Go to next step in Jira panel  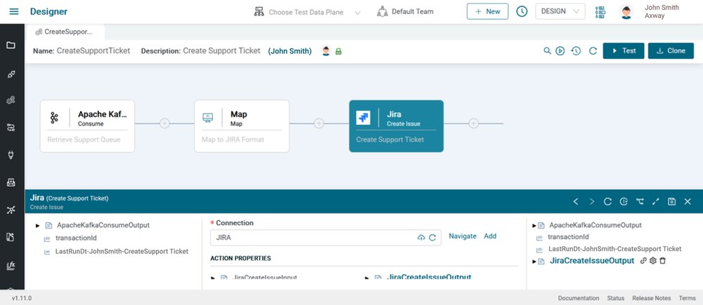tap(592, 202)
